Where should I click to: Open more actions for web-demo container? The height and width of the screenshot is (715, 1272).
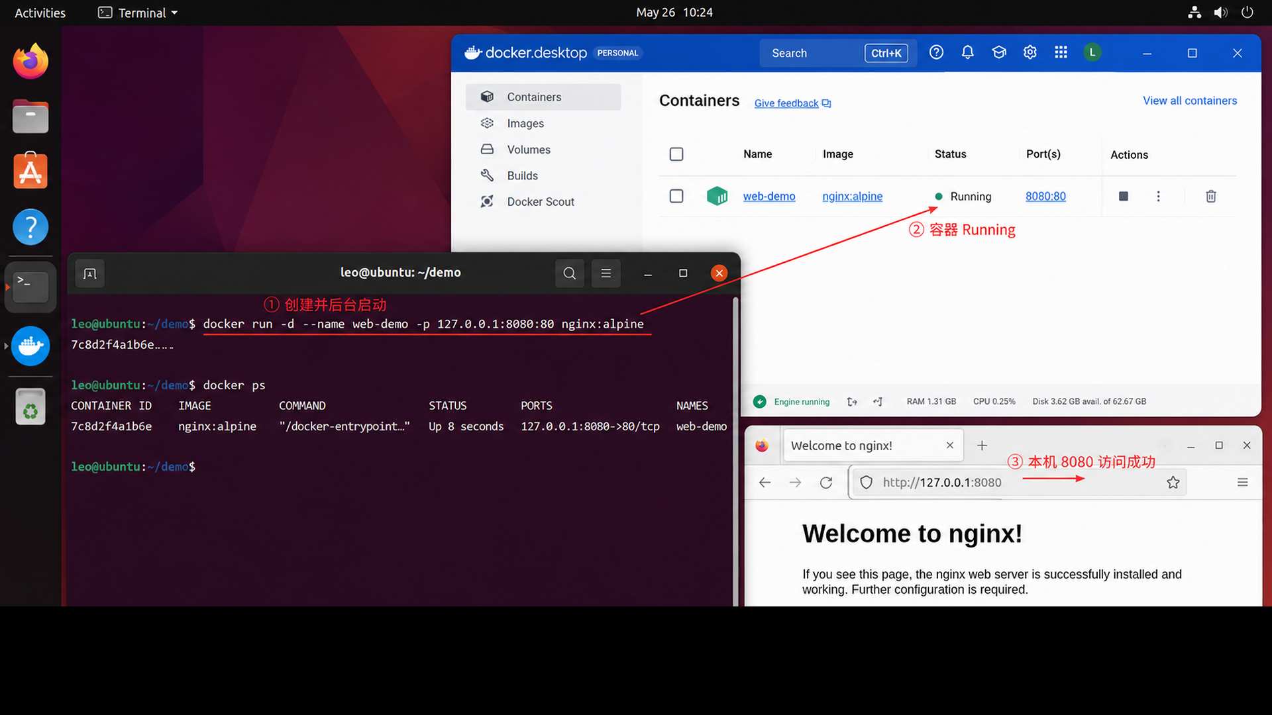point(1158,196)
